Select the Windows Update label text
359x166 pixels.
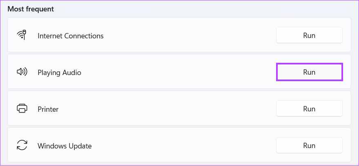click(65, 146)
